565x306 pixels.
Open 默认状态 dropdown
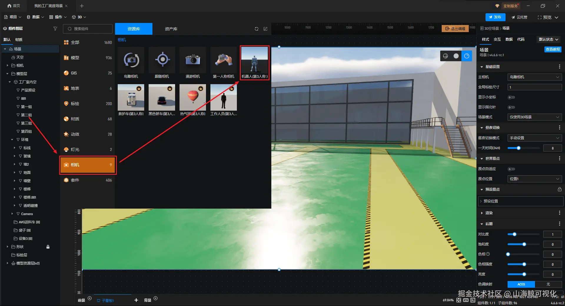pyautogui.click(x=549, y=39)
